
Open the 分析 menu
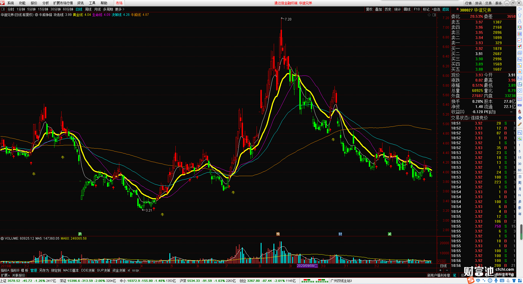46,3
